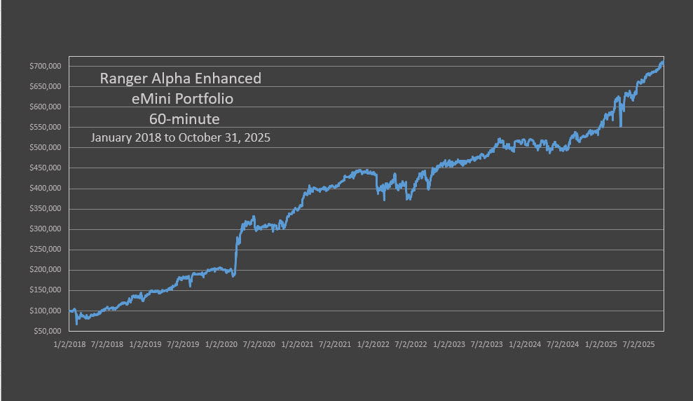Select the 7/2/2021 x-axis date label
The image size is (693, 401).
click(334, 344)
